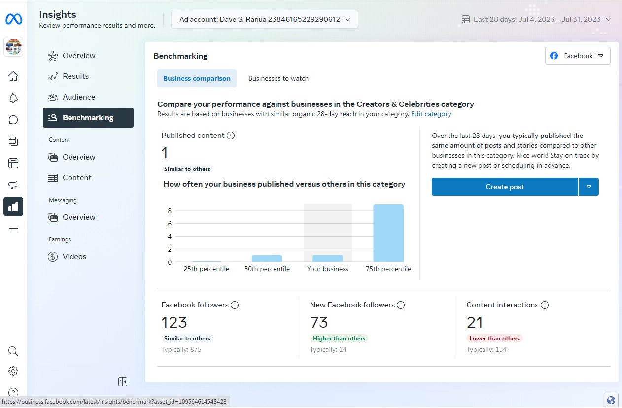Collapse the sidebar with panel toggle icon

(123, 382)
